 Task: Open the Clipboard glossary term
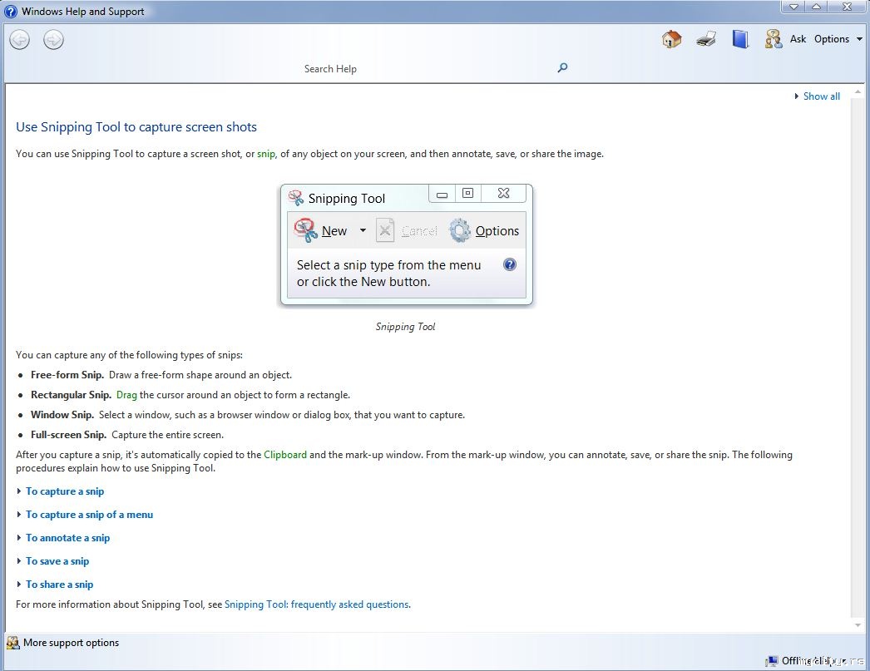pos(285,455)
